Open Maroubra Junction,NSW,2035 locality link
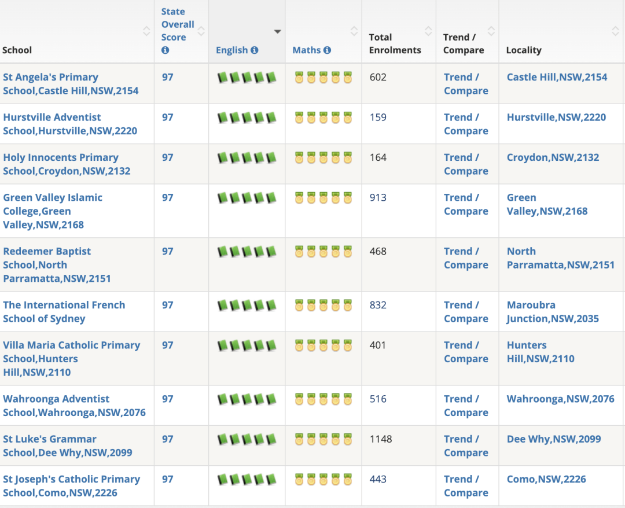625x508 pixels. (553, 312)
